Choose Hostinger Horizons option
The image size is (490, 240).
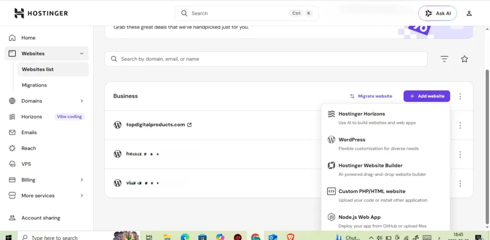(x=386, y=118)
